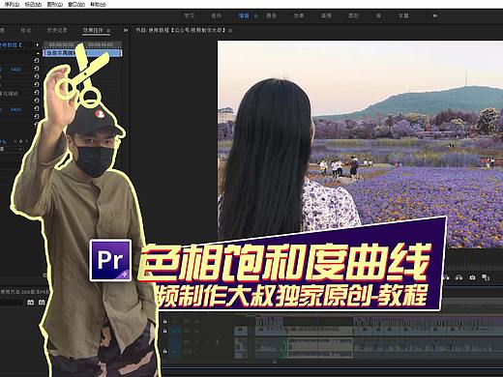
Task: Switch to the 组件 workspace
Action: click(x=216, y=15)
